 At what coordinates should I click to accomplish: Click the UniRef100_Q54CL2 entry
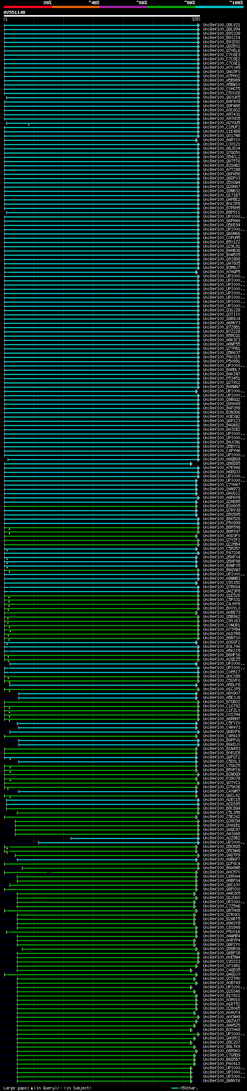point(222,157)
